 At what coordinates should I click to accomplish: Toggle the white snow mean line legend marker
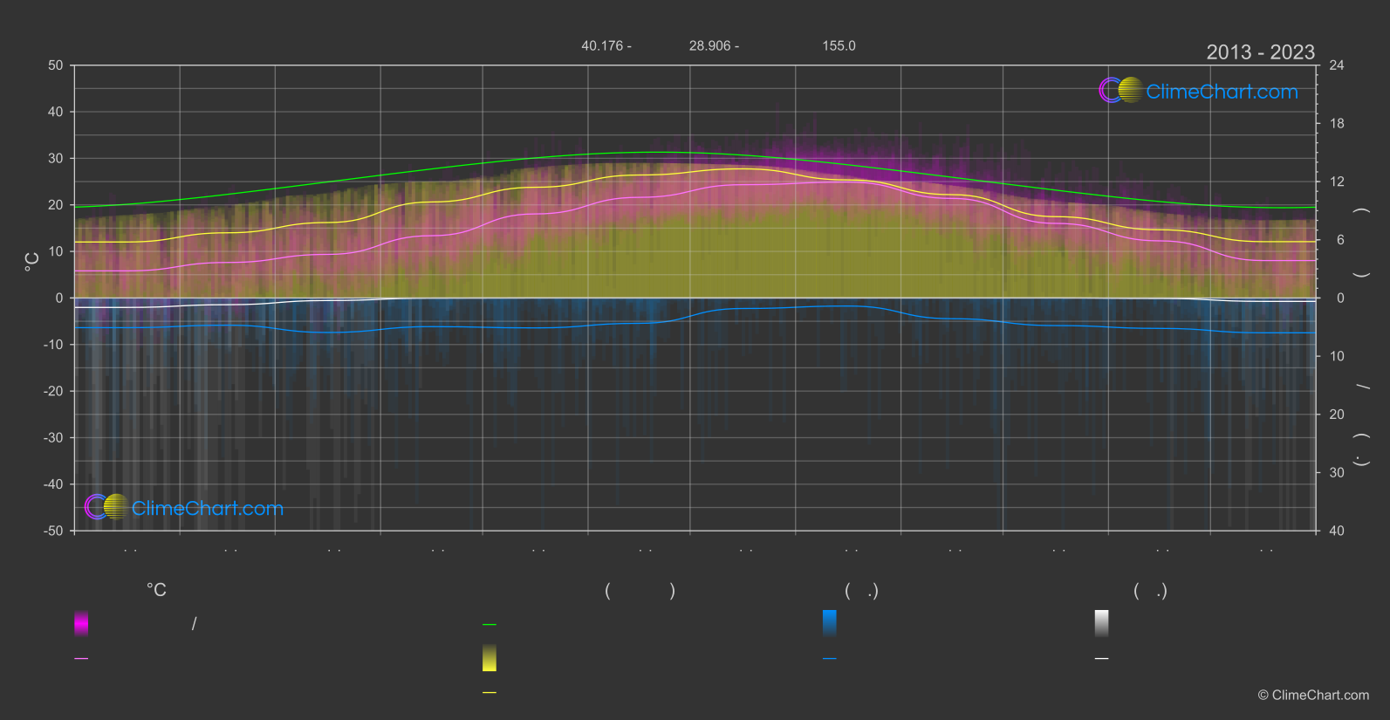pyautogui.click(x=1102, y=659)
